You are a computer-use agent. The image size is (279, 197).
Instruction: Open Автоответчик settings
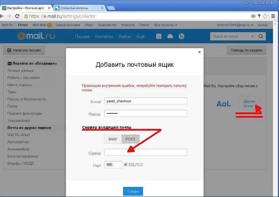[x=18, y=142]
